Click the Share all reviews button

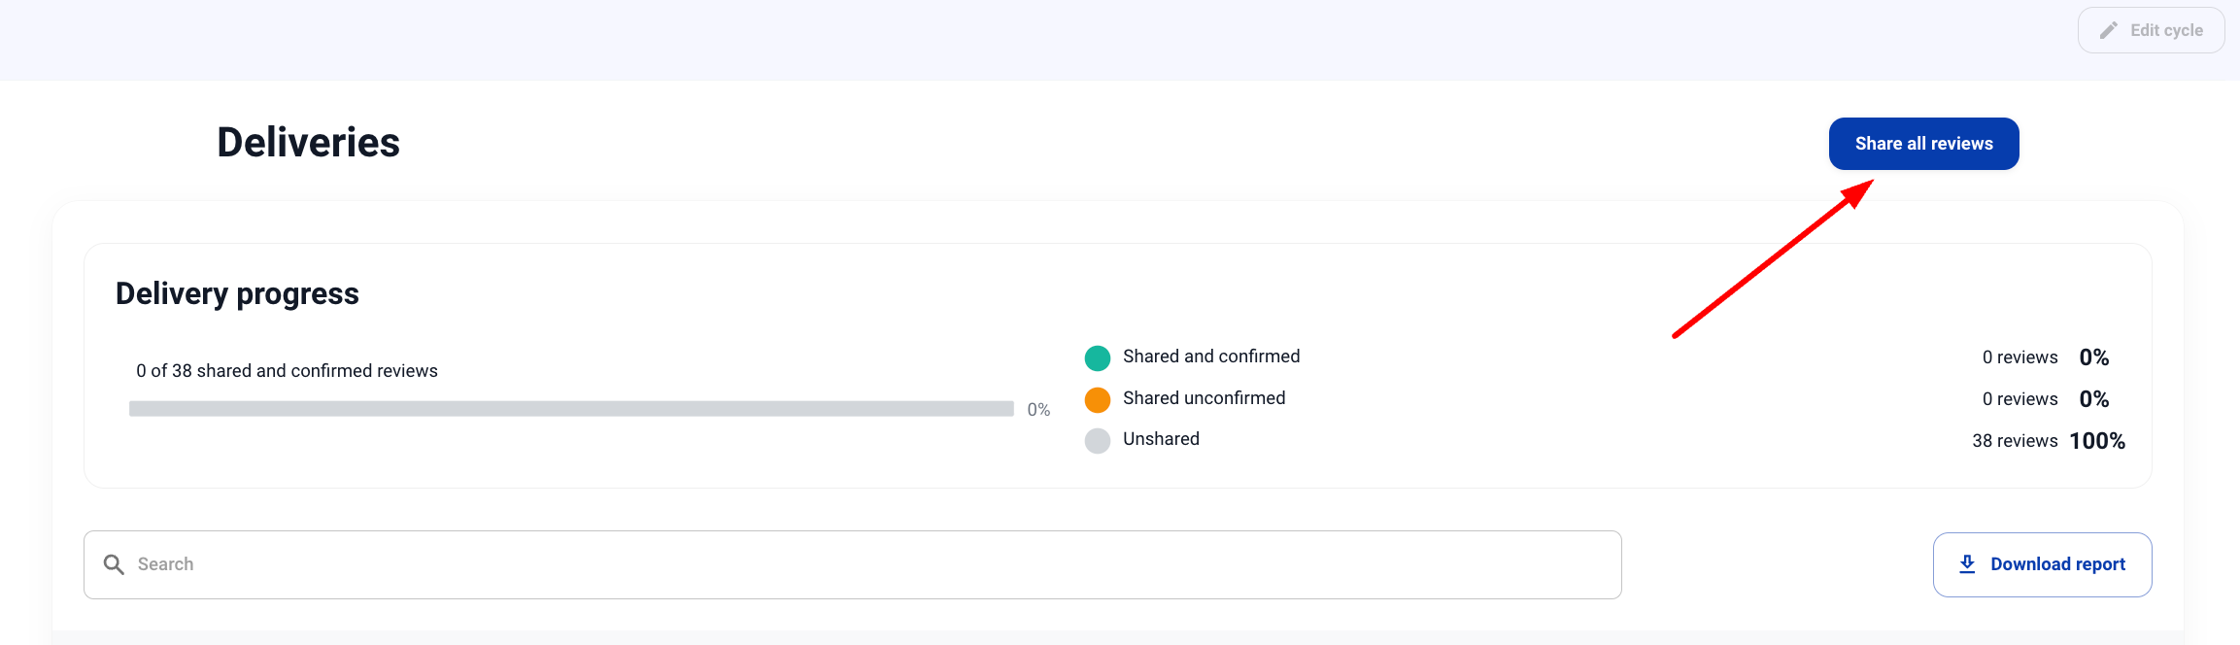[1923, 144]
